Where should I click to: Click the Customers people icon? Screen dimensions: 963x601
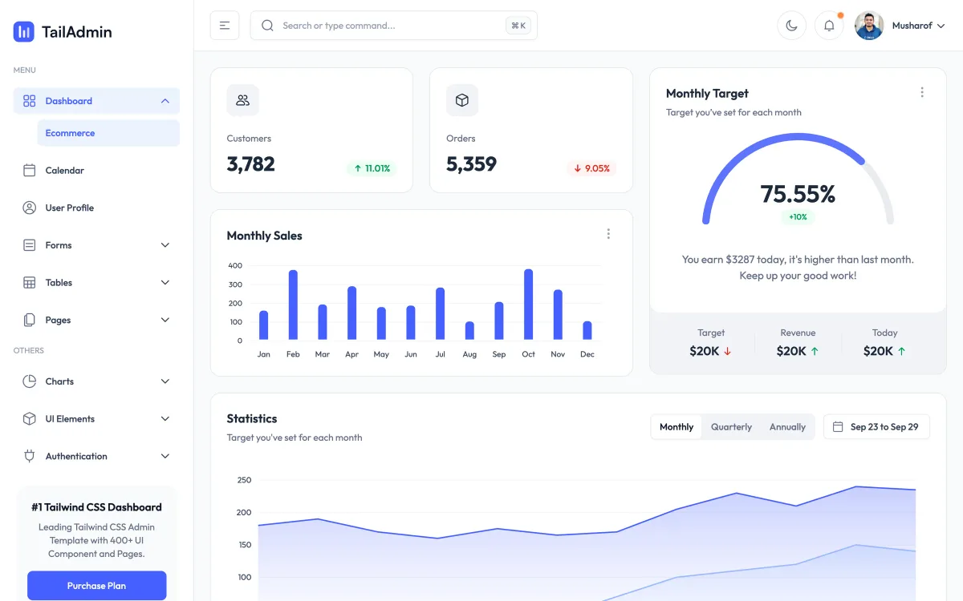[242, 100]
